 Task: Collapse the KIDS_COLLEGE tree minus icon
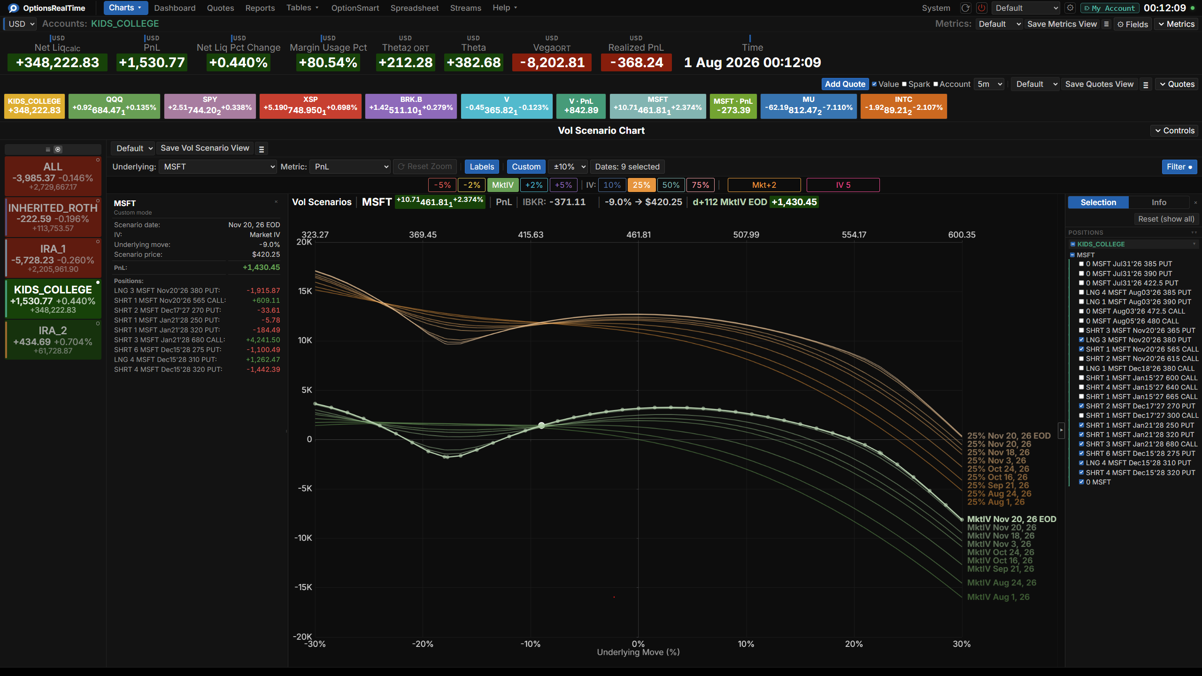point(1072,244)
